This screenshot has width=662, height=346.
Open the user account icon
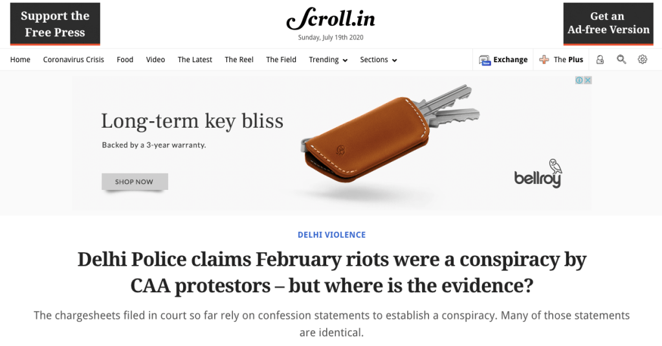600,60
